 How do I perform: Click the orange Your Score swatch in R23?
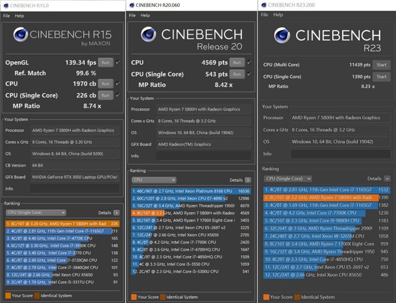point(266,297)
